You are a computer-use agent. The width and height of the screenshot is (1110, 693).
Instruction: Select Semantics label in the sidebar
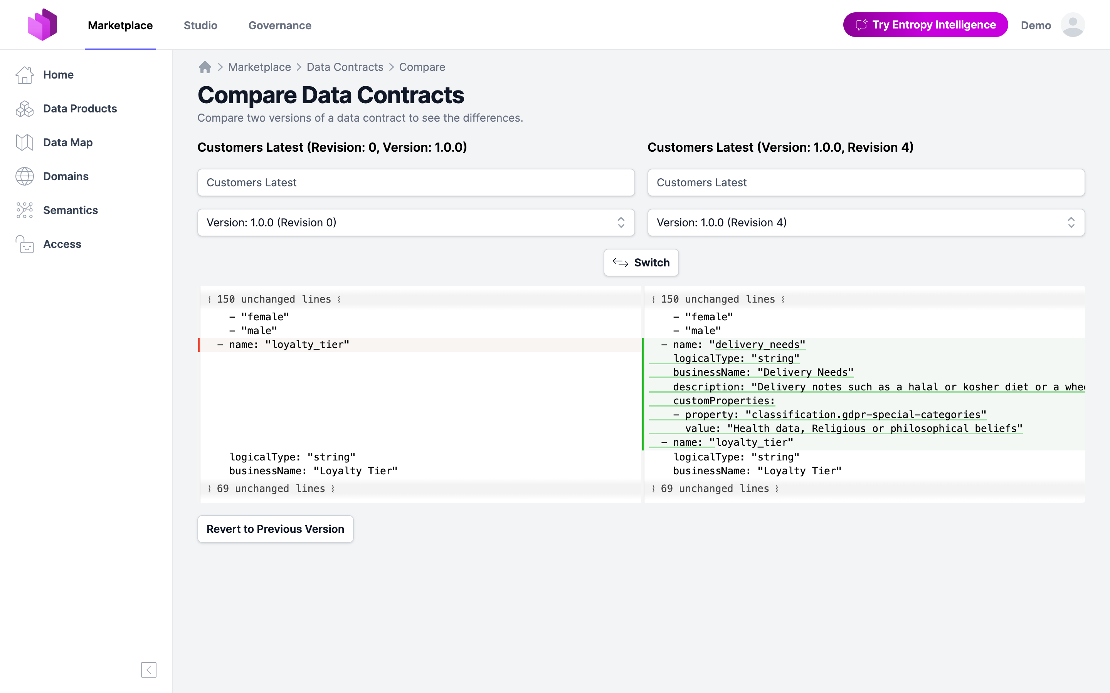pos(70,210)
